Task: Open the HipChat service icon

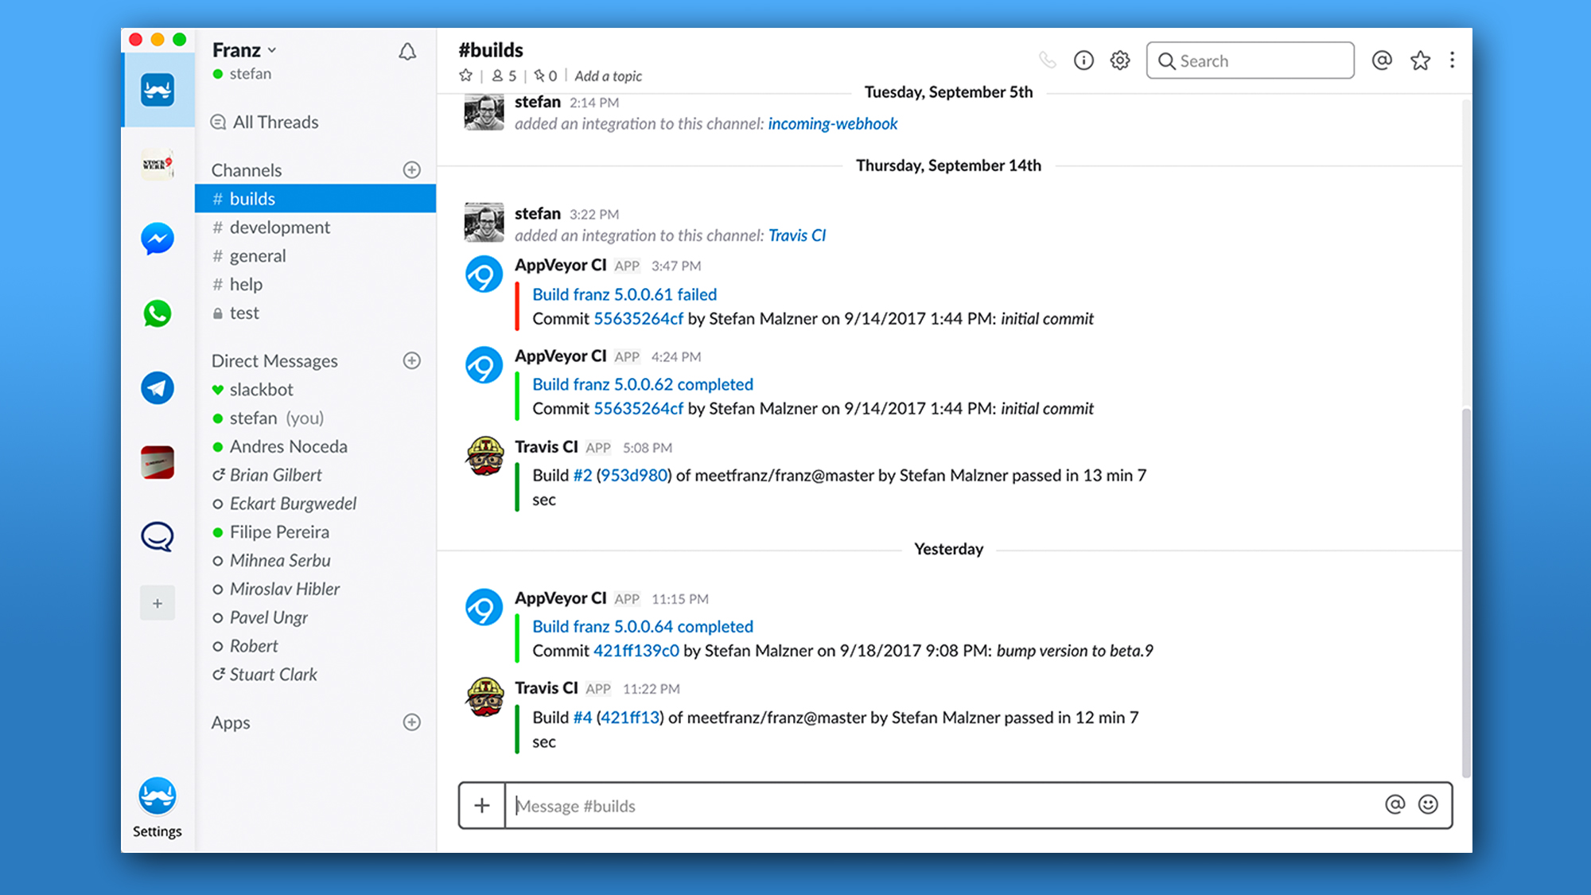Action: click(158, 537)
